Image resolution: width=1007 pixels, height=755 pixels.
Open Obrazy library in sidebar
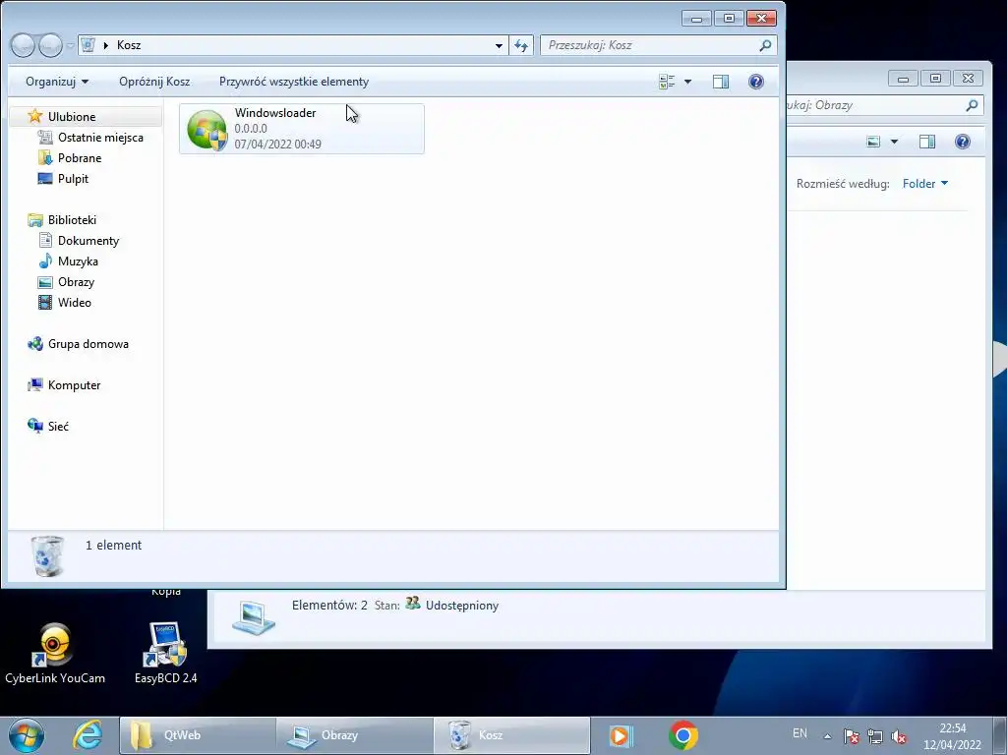tap(76, 281)
